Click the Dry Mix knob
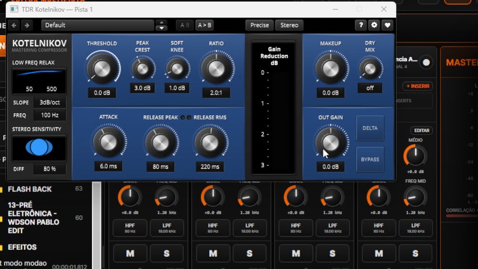This screenshot has height=269, width=478. [370, 69]
